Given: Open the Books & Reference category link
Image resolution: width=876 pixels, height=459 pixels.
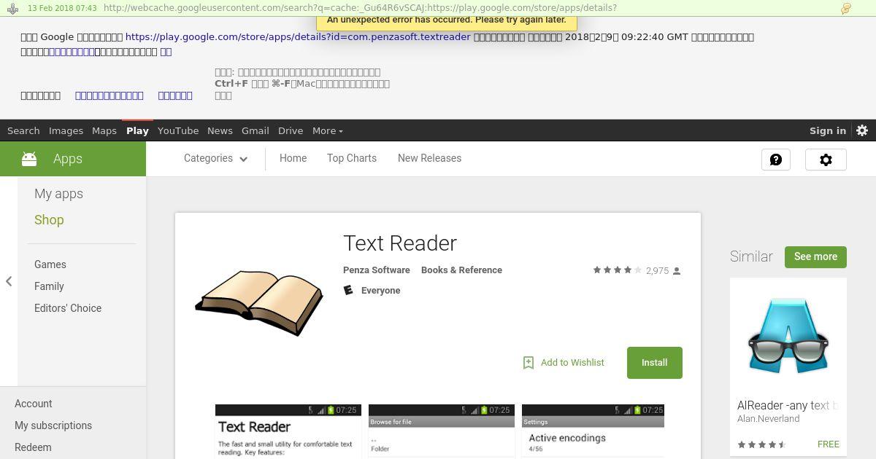Looking at the screenshot, I should [x=461, y=270].
